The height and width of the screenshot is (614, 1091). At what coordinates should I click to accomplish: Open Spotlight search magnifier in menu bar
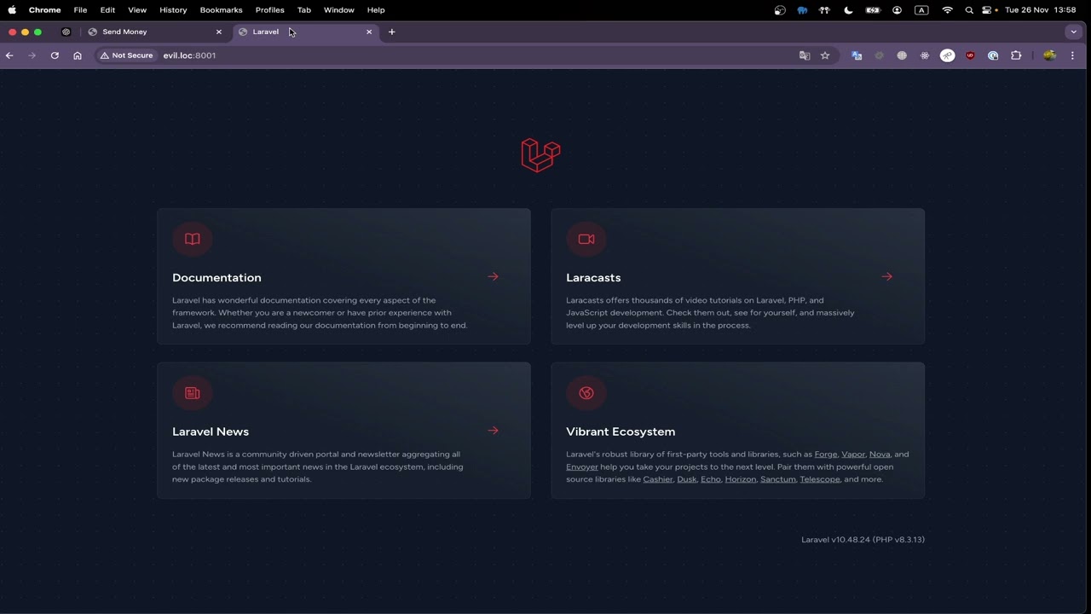tap(969, 10)
